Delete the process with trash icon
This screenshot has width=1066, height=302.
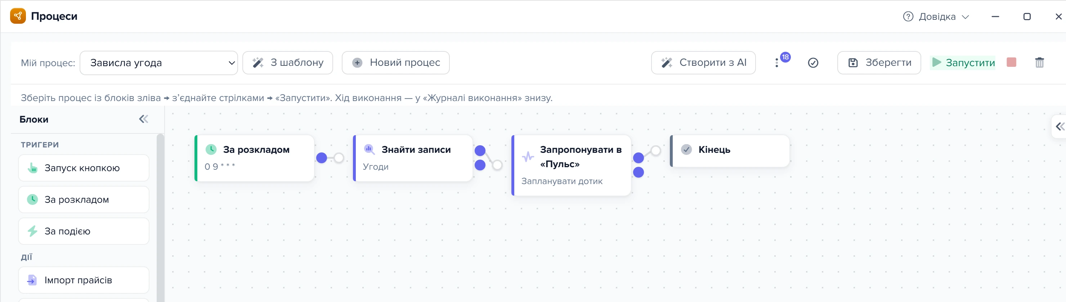1039,63
